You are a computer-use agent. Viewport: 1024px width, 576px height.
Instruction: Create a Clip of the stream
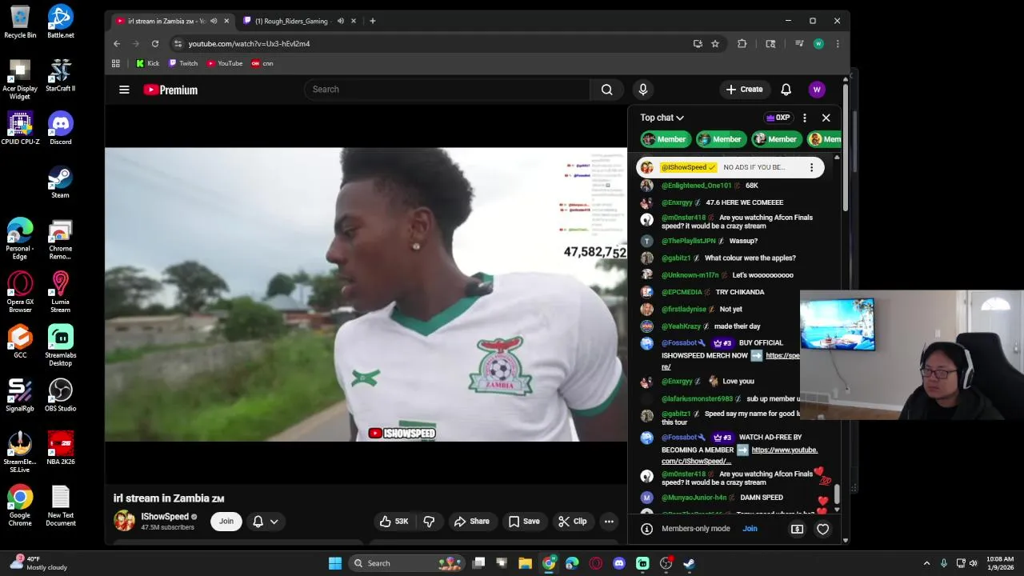click(x=572, y=522)
